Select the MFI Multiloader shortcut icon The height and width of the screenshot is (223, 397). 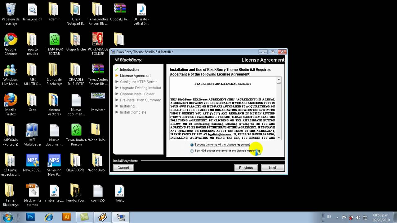point(33,135)
